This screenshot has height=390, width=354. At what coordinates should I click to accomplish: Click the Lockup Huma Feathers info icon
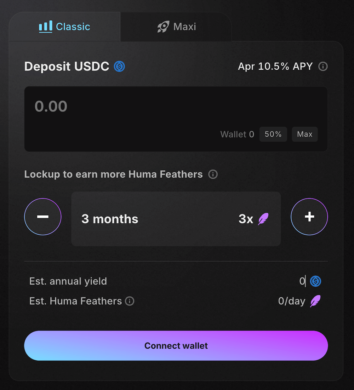[213, 174]
